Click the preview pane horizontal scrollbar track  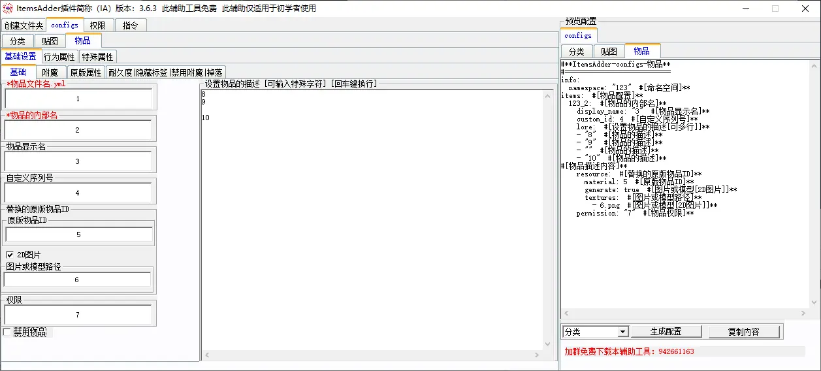click(684, 314)
